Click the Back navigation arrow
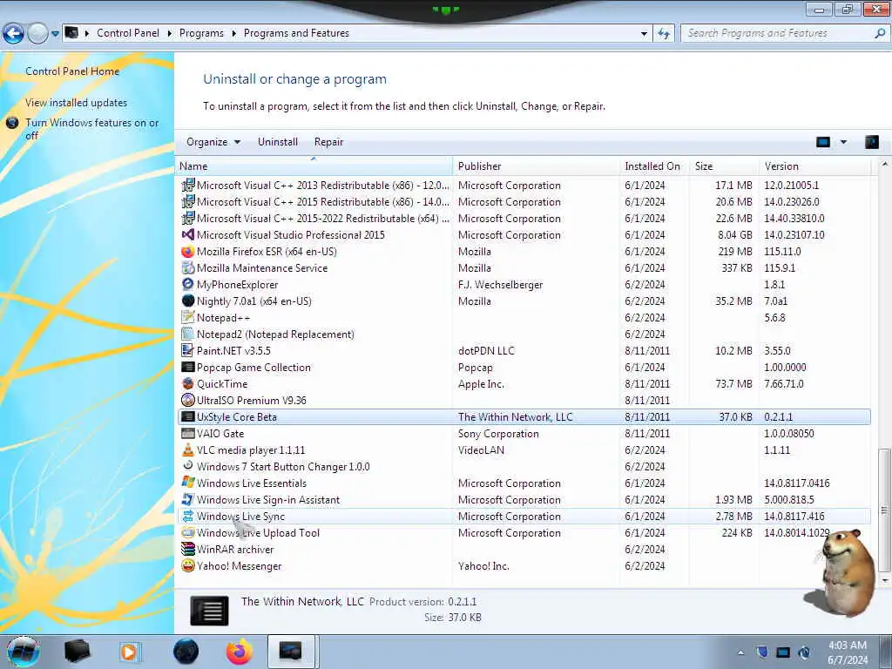Screen dimensions: 892x669 pos(13,34)
